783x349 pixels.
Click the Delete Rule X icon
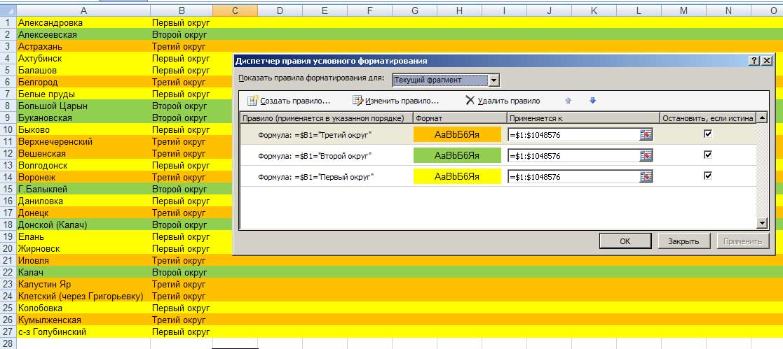click(470, 101)
